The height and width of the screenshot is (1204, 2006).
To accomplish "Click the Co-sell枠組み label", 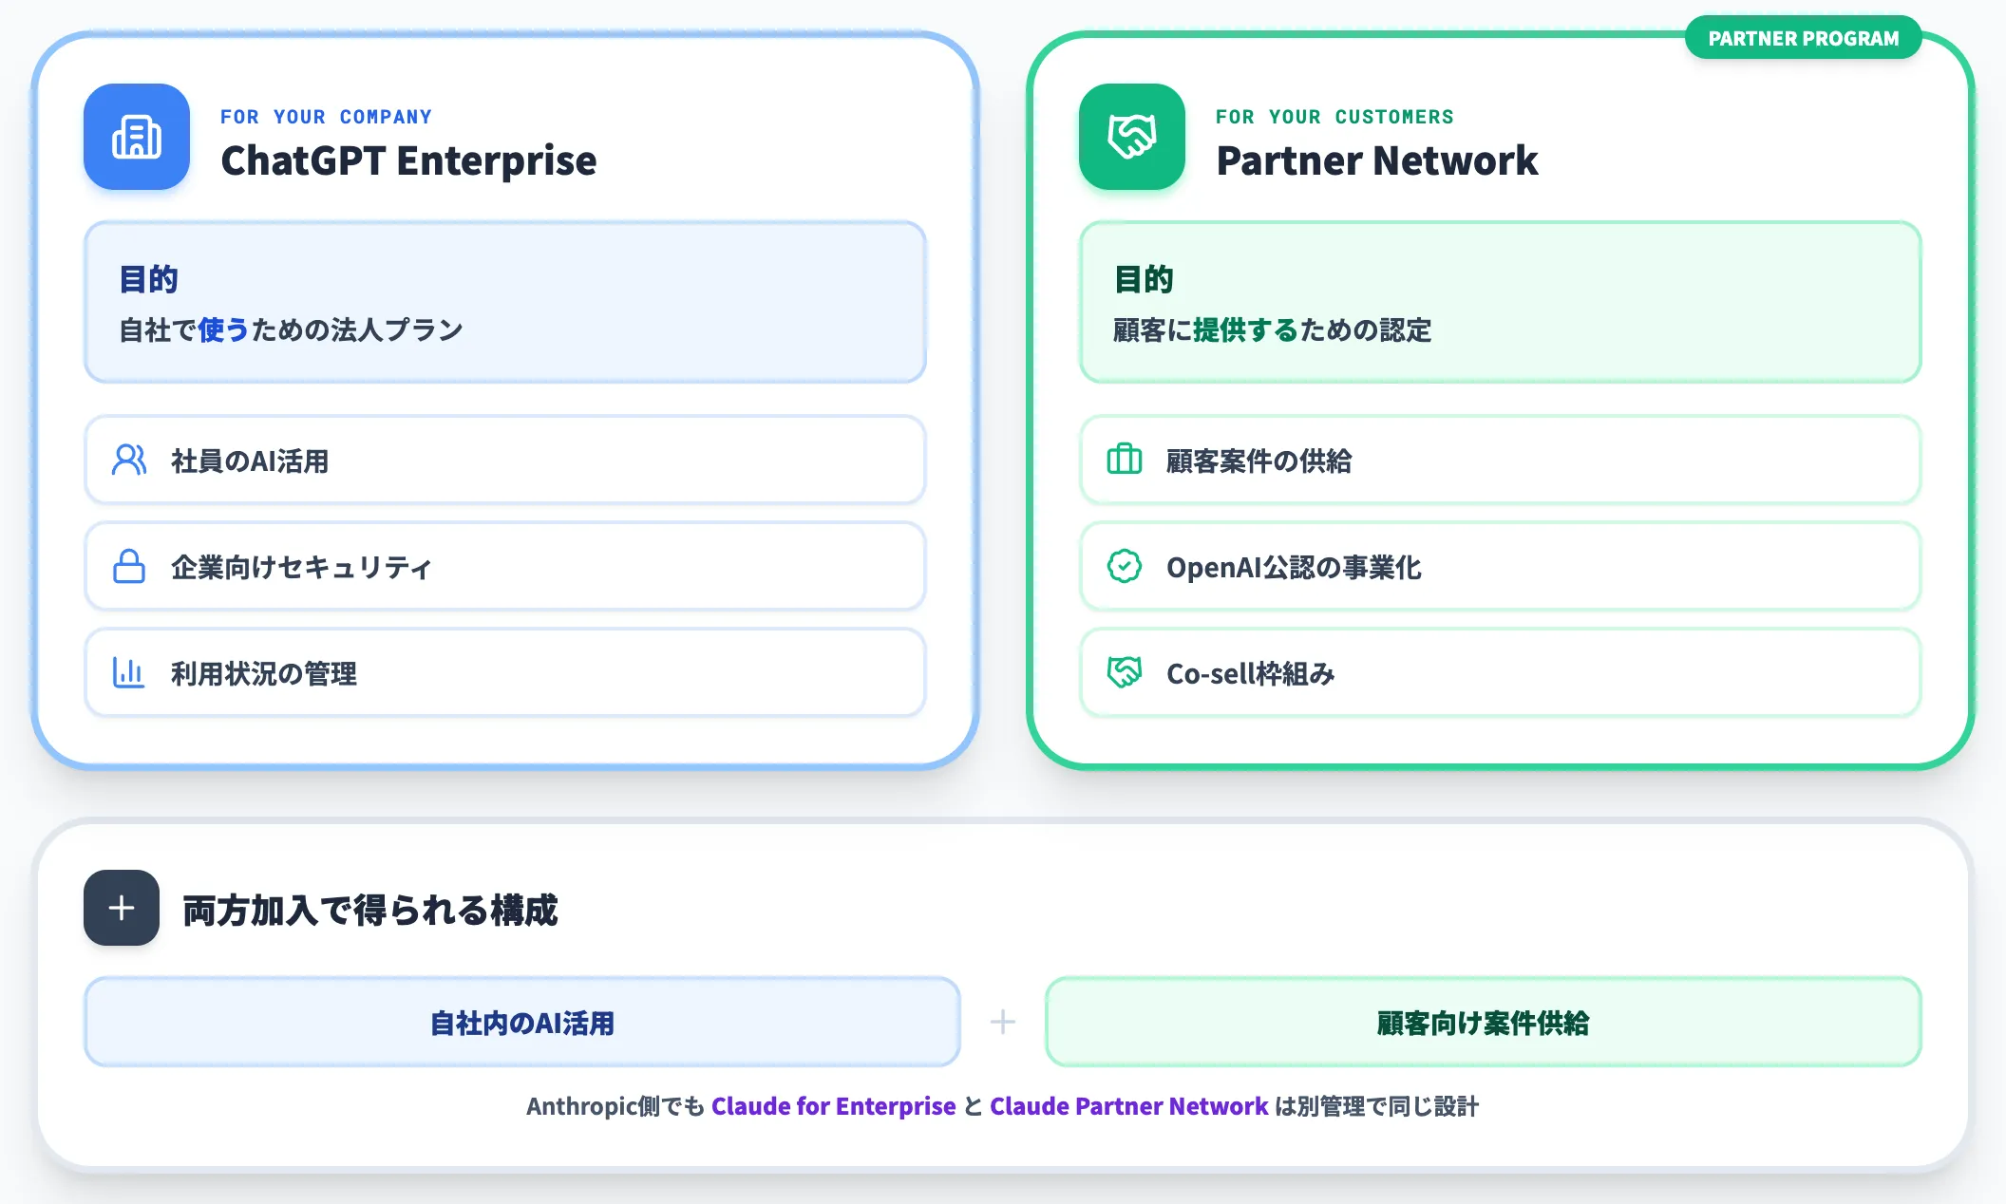I will click(1251, 674).
